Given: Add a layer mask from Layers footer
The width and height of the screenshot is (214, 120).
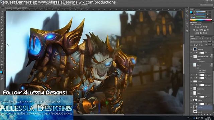Looking at the screenshot, I should (x=198, y=115).
